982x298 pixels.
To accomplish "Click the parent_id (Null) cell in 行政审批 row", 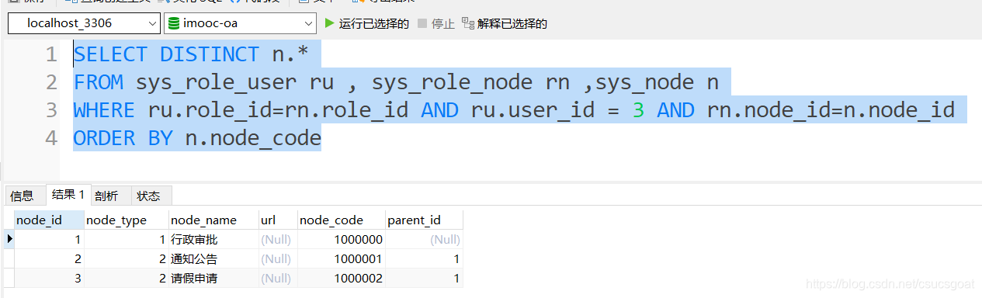I will point(424,240).
